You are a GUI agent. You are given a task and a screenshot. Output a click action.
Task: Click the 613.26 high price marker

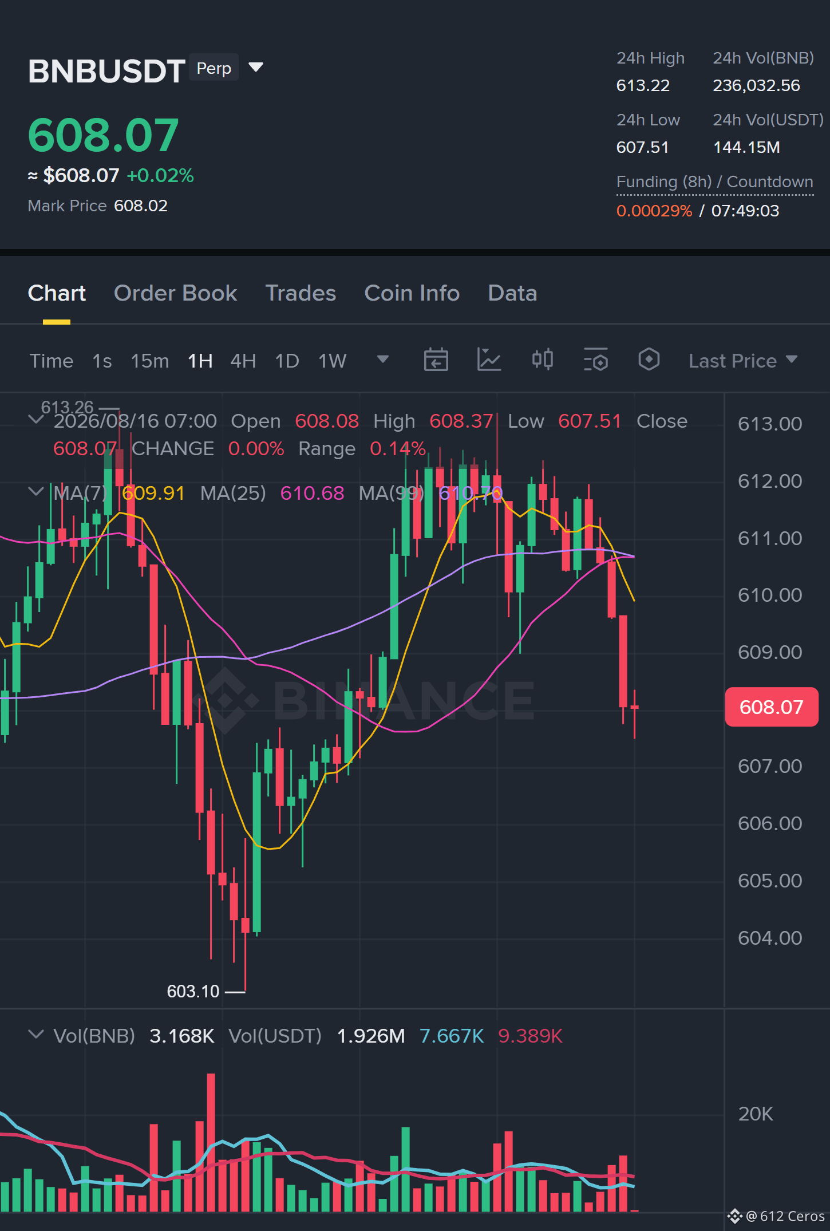[67, 407]
